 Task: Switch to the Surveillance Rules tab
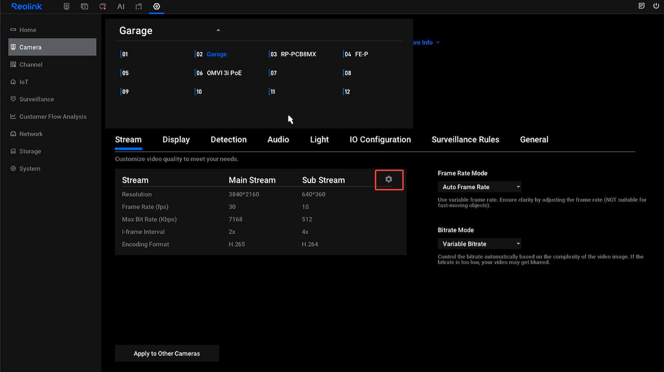click(465, 139)
